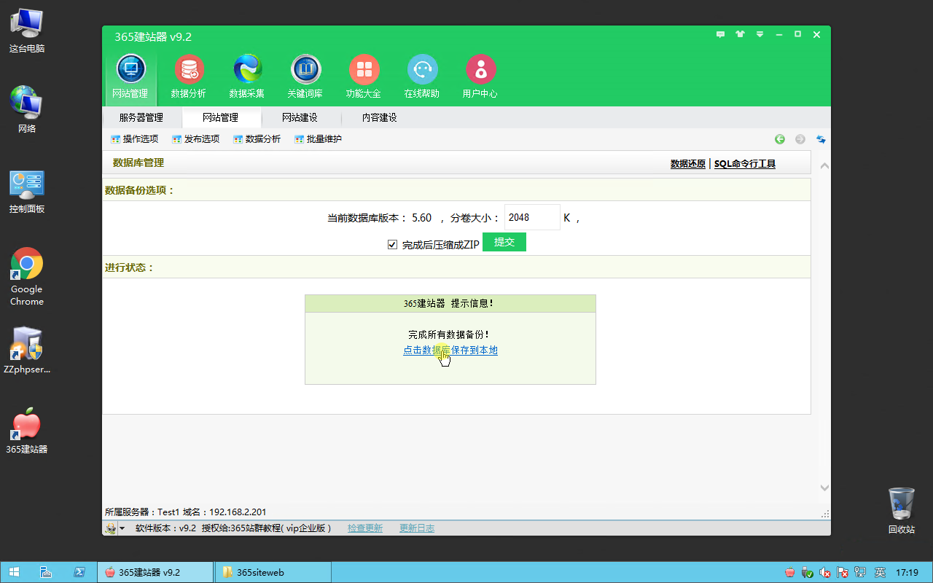Select 这台电脑 desktop icon
This screenshot has height=583, width=933.
point(27,31)
